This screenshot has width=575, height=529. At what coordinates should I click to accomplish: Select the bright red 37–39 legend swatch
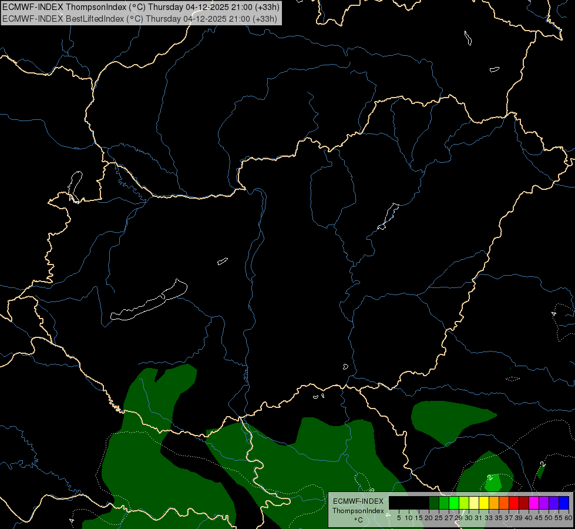(x=514, y=503)
